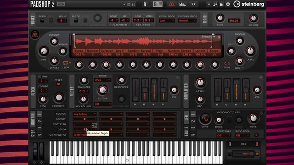Screen dimensions: 294x165
Task: Toggle the Mono voice button
Action: 42,20
